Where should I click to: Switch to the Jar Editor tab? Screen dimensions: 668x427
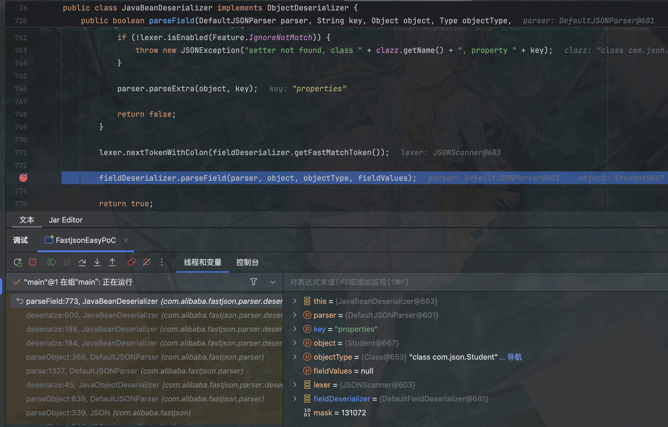click(x=65, y=220)
